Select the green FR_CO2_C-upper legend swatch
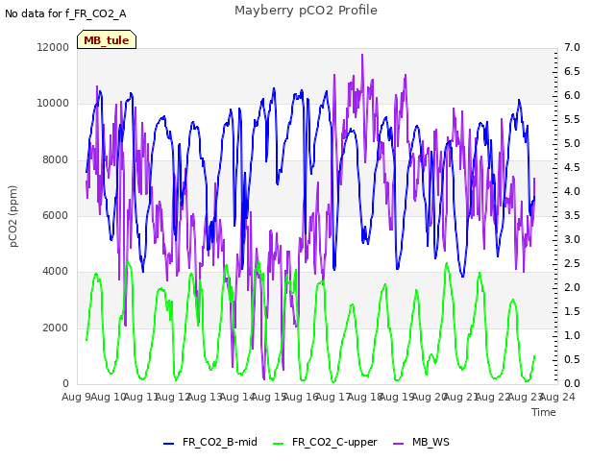This screenshot has height=461, width=615. click(x=278, y=444)
